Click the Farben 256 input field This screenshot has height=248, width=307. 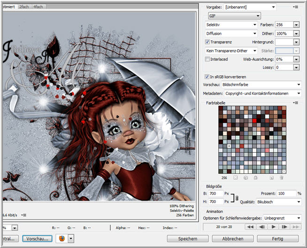pos(284,25)
